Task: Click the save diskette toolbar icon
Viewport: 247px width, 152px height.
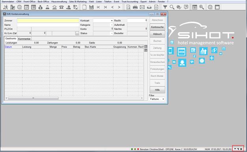Action: click(x=92, y=7)
